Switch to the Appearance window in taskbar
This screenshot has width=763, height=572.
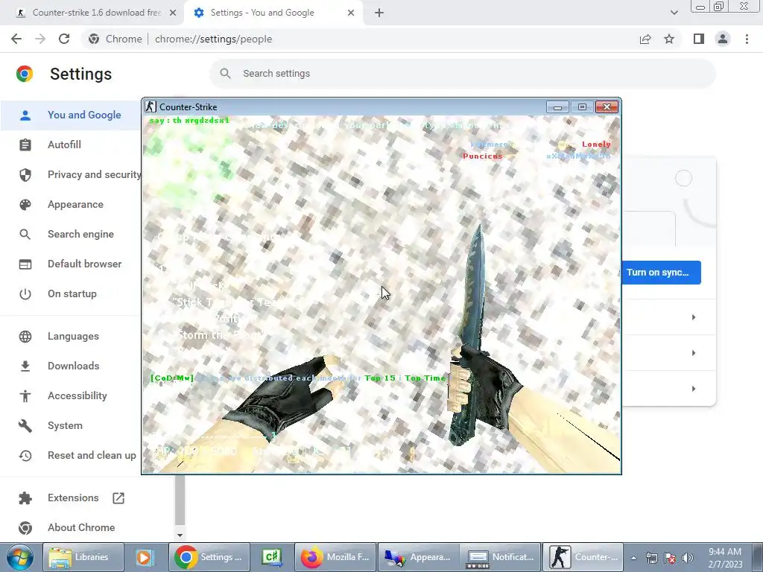point(419,557)
